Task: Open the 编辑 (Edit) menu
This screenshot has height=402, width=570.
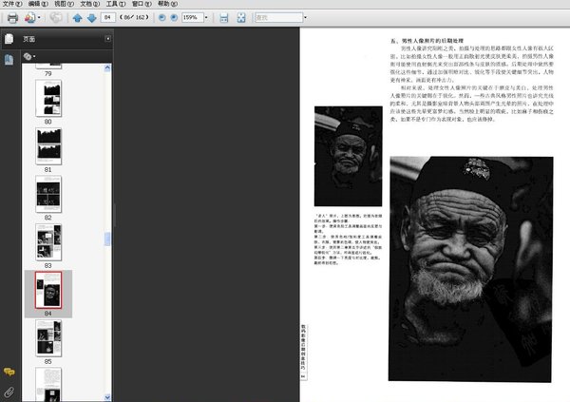Action: tap(38, 4)
